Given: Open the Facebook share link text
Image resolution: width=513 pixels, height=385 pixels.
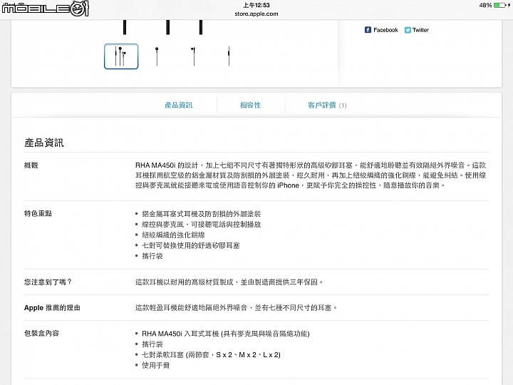Looking at the screenshot, I should pyautogui.click(x=385, y=30).
